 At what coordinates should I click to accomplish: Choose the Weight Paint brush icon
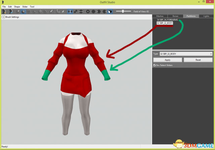(51, 11)
